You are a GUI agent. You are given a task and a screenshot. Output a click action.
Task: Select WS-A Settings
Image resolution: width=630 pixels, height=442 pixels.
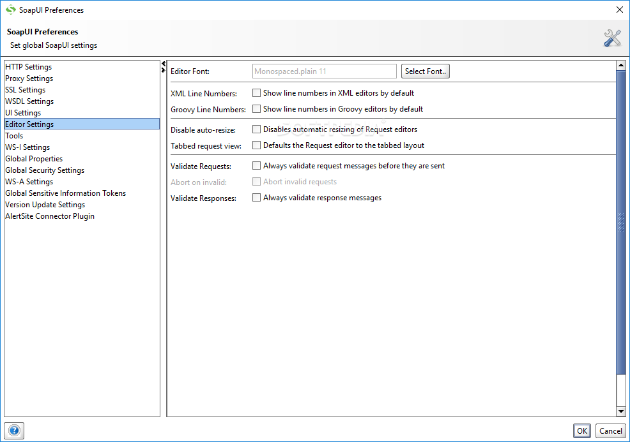click(x=82, y=182)
